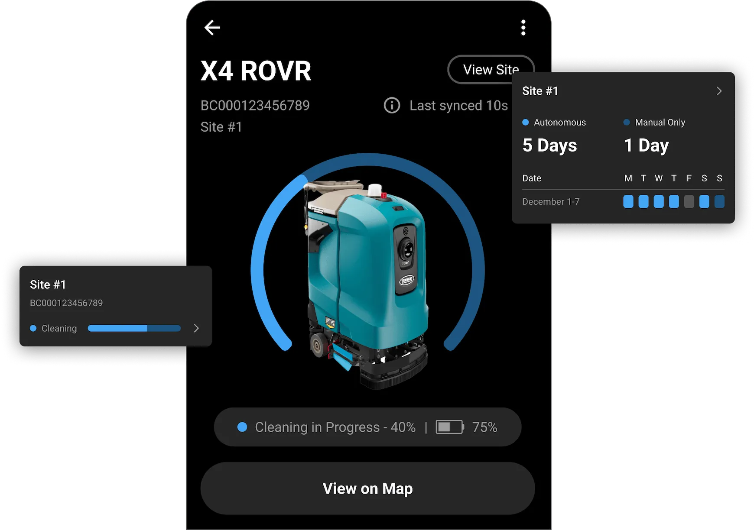Screen dimensions: 754x530
Task: Click the Autonomous legend dot
Action: tap(526, 122)
